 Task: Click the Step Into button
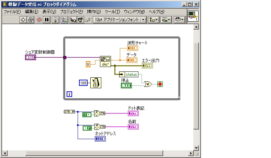point(73,20)
